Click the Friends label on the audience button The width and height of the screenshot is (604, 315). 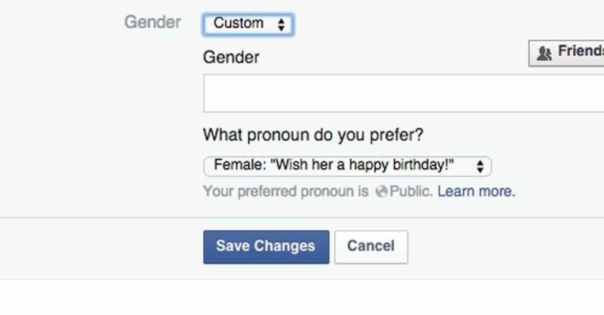tap(581, 51)
